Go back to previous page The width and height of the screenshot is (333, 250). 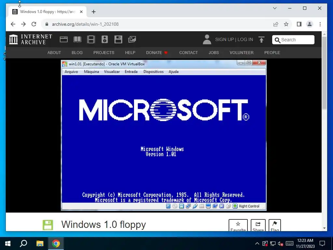[x=13, y=24]
